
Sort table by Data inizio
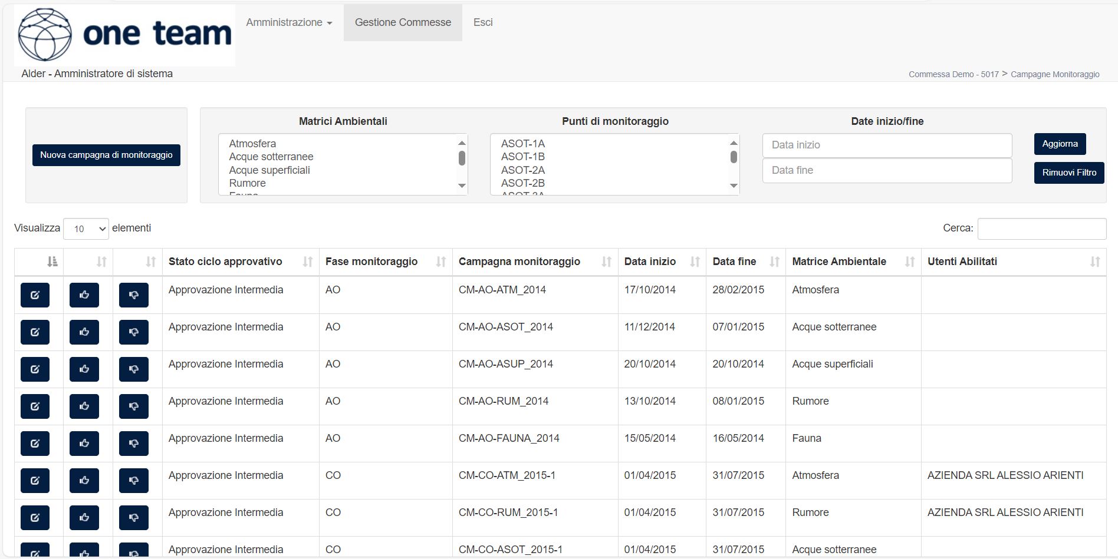tap(662, 262)
